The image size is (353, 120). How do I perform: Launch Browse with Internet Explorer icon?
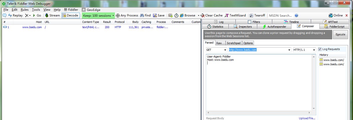(x=188, y=15)
